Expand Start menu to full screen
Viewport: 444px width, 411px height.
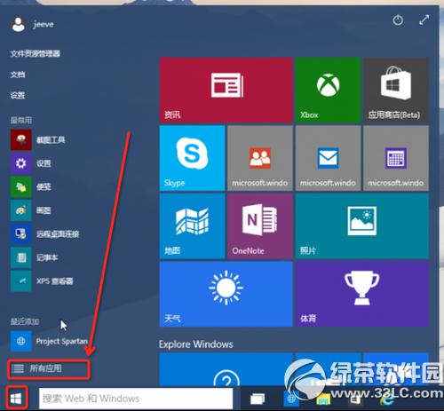coord(424,20)
